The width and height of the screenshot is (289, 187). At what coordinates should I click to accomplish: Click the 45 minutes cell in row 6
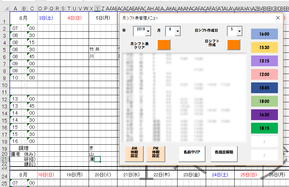[x=32, y=57]
